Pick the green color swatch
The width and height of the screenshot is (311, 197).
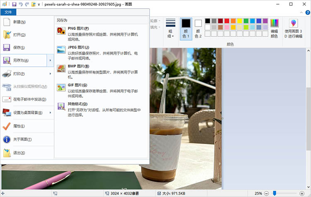[246, 21]
